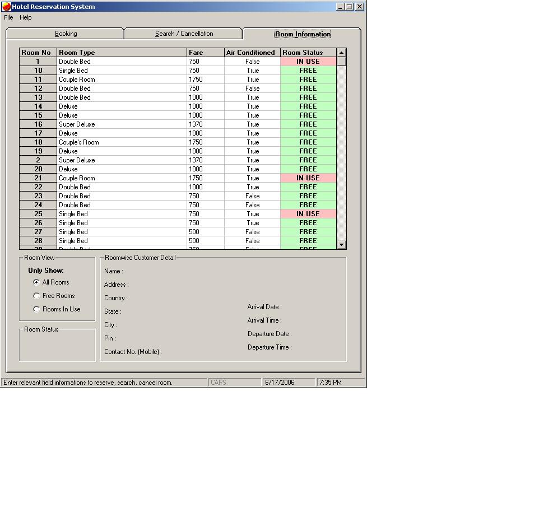The image size is (539, 531).
Task: Click the Super Deluxe cell of room 16
Action: pos(122,124)
